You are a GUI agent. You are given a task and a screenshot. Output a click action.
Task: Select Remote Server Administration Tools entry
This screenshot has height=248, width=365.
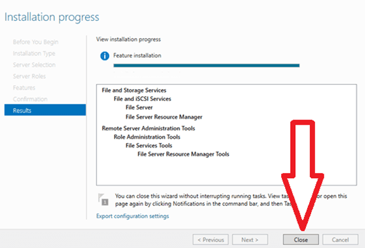pyautogui.click(x=149, y=128)
